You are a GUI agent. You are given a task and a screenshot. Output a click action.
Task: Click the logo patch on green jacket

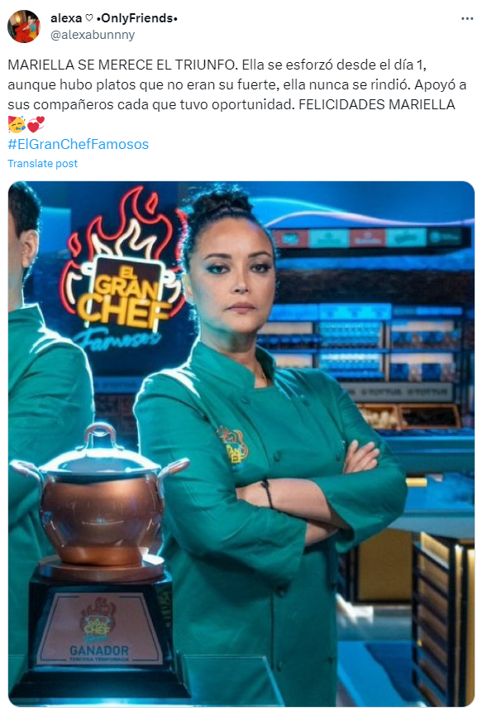click(231, 445)
